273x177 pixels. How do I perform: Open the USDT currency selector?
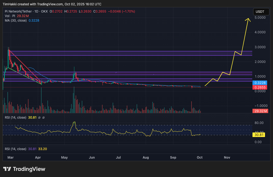[260, 12]
